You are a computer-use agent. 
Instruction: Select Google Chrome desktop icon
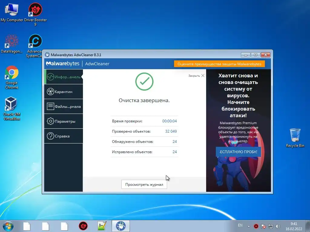coord(12,77)
